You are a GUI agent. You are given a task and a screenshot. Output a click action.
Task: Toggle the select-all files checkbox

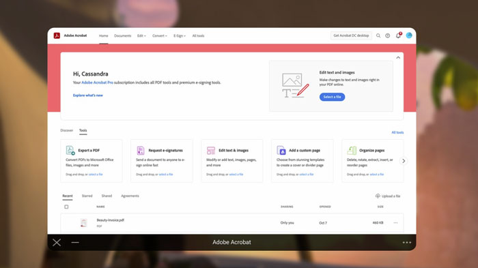point(66,207)
